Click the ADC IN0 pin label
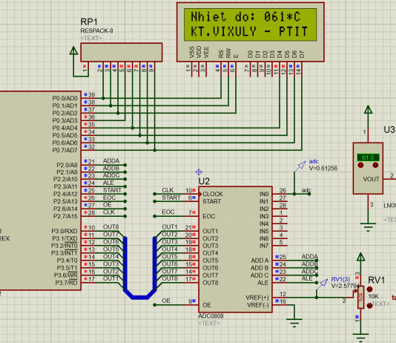 264,194
